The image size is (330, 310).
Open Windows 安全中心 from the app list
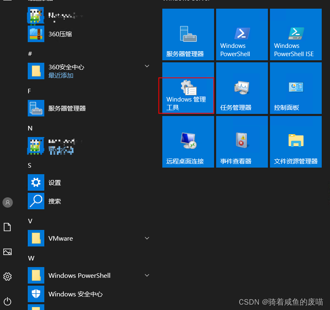click(x=89, y=294)
